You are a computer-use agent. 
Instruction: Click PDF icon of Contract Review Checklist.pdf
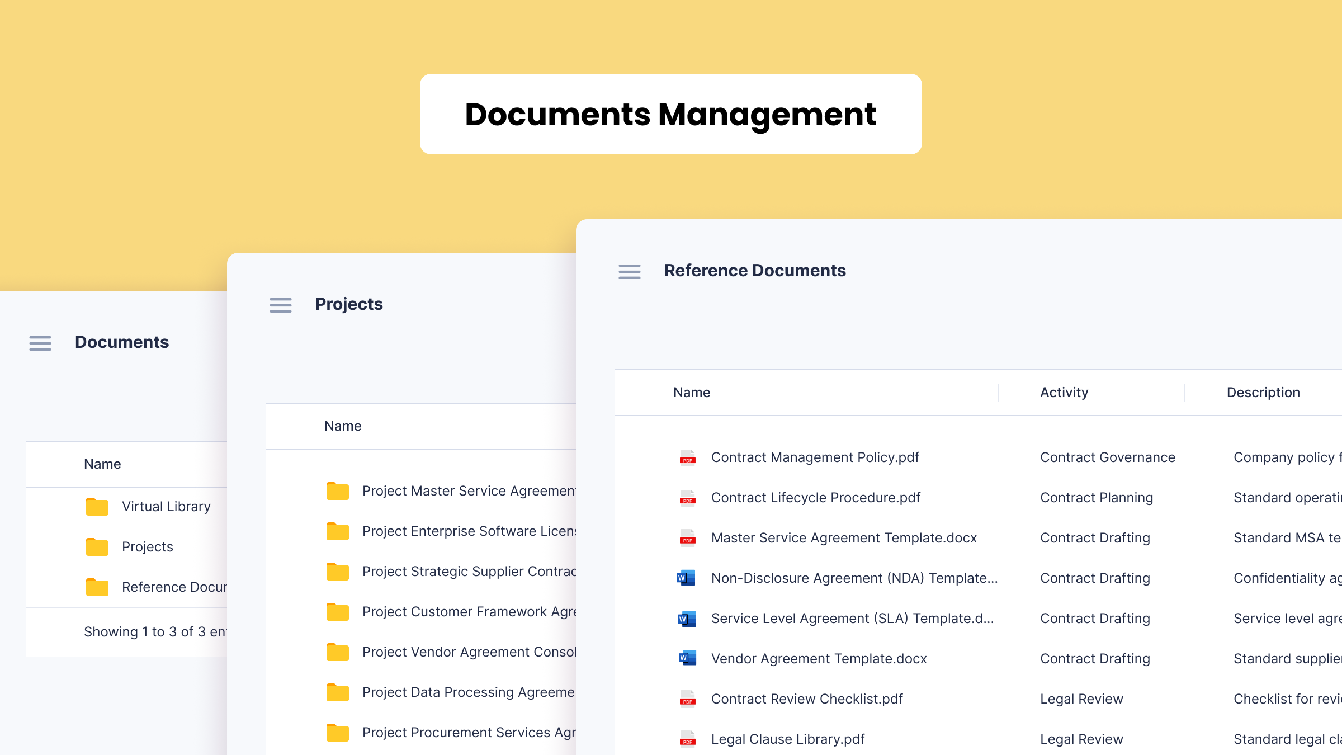point(687,699)
